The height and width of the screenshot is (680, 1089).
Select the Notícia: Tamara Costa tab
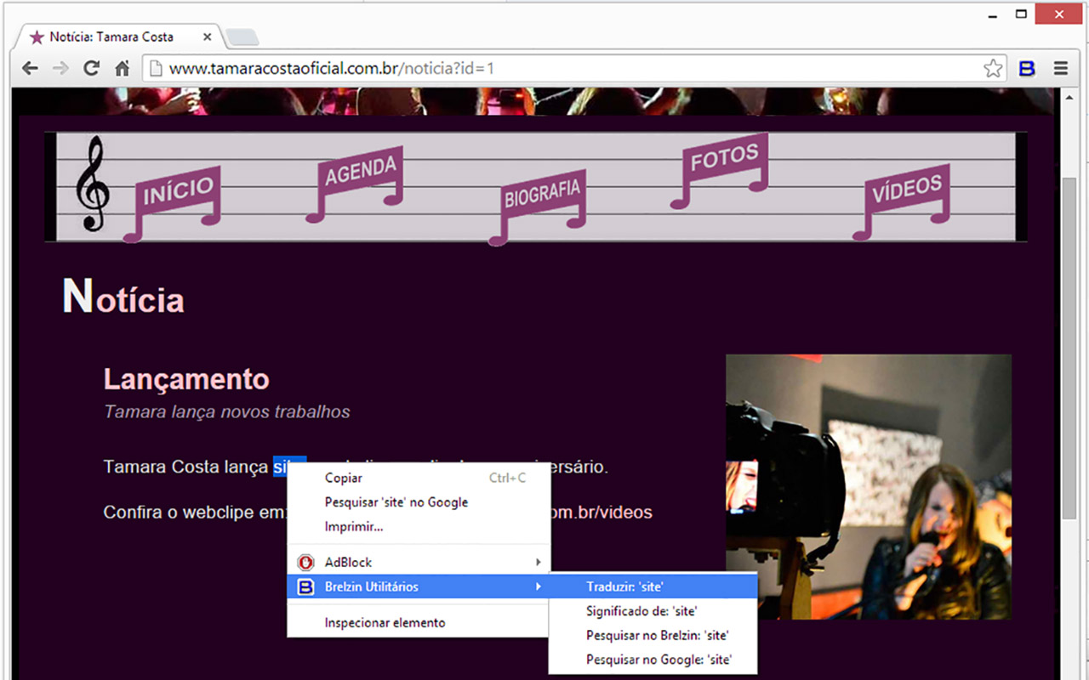coord(121,37)
